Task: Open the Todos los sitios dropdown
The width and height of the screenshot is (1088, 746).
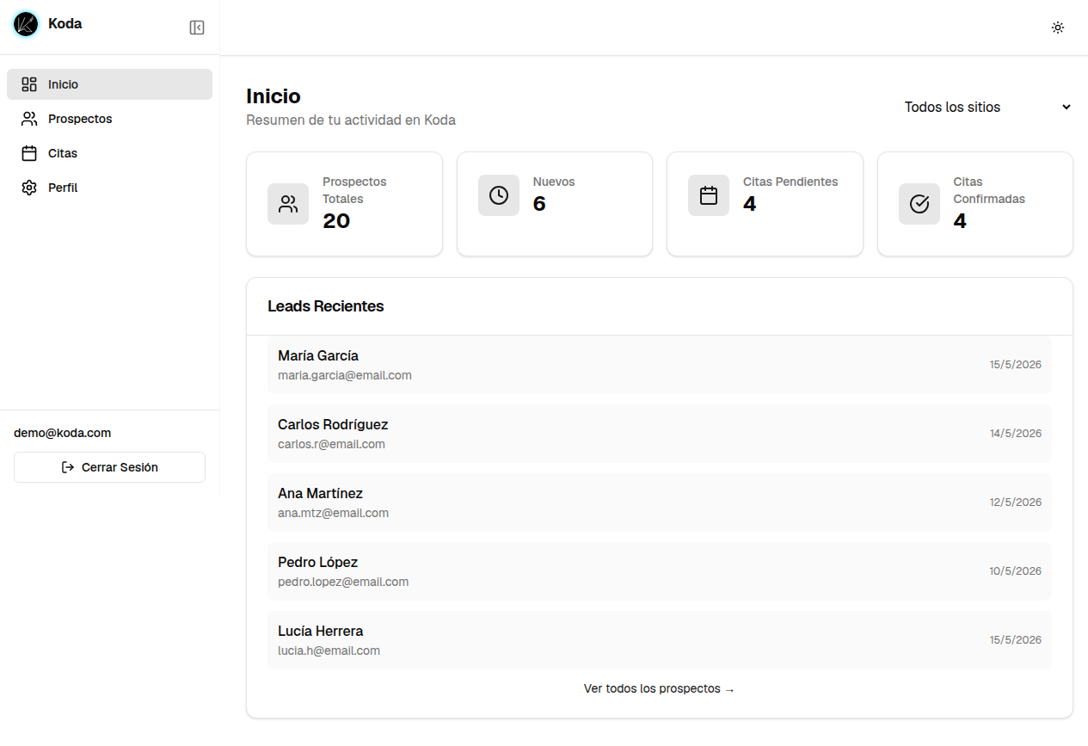Action: tap(987, 108)
